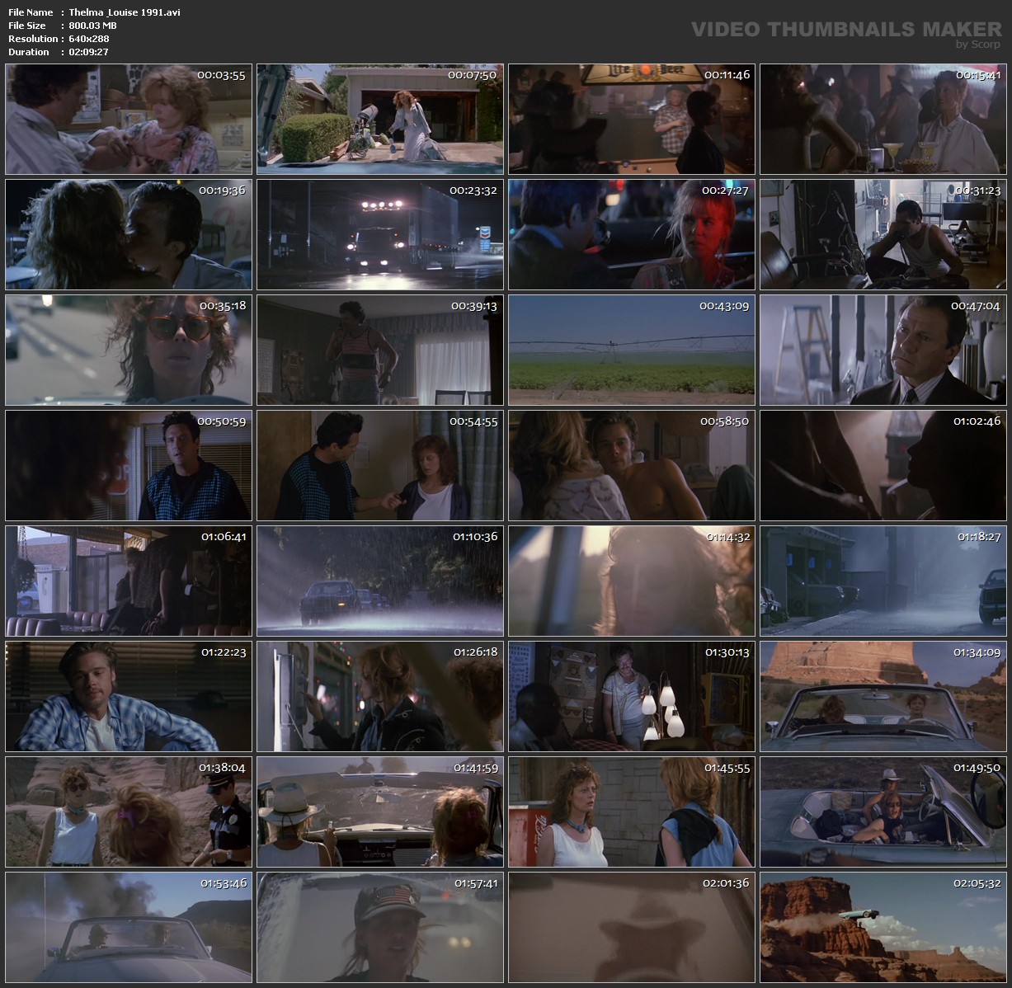Select the thumbnail timestamped 01:14:32
This screenshot has height=988, width=1012.
[632, 581]
